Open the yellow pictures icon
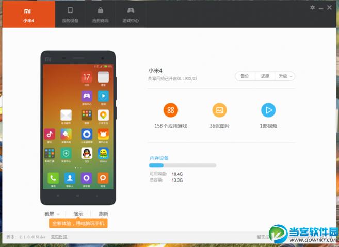The image size is (339, 247). coord(219,110)
